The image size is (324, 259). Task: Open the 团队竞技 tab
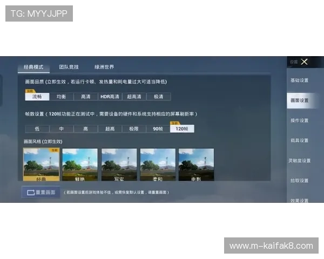tap(69, 67)
